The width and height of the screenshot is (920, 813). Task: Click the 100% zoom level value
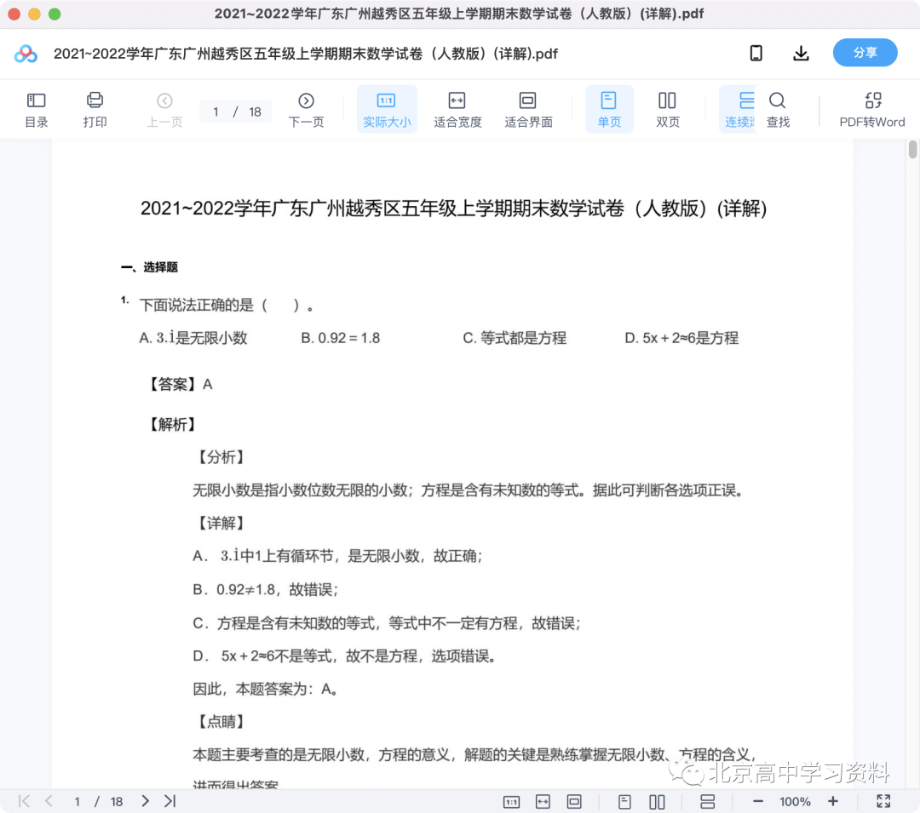[x=795, y=801]
